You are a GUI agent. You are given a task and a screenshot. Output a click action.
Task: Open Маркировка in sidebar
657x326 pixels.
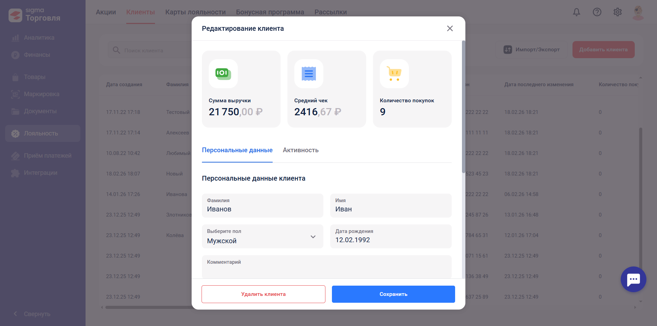click(41, 94)
